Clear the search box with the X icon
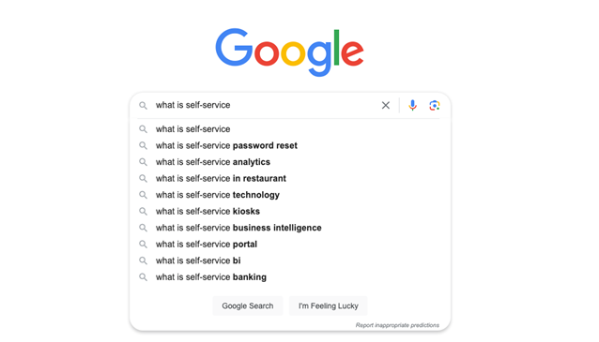The width and height of the screenshot is (599, 342). [x=386, y=105]
